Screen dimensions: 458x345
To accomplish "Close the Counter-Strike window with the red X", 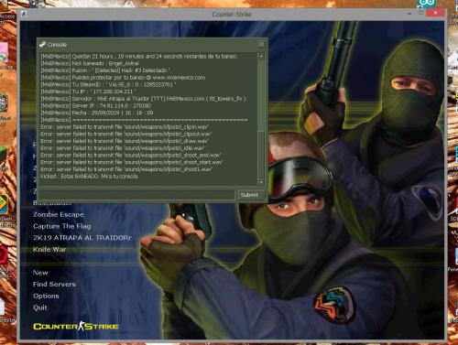I will coord(435,13).
